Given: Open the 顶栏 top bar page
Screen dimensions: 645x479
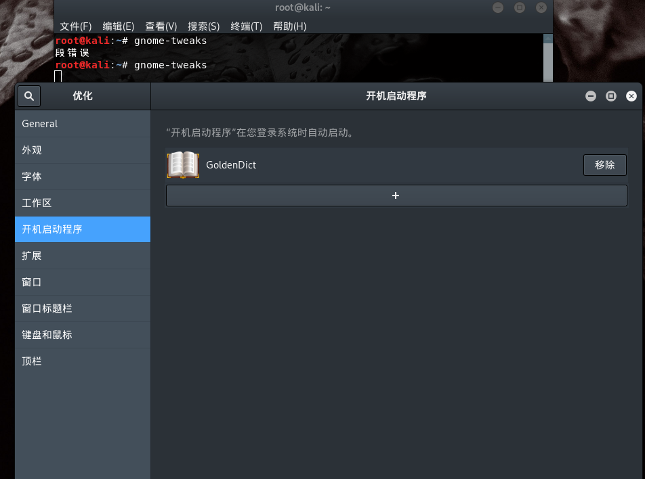Looking at the screenshot, I should pos(83,361).
